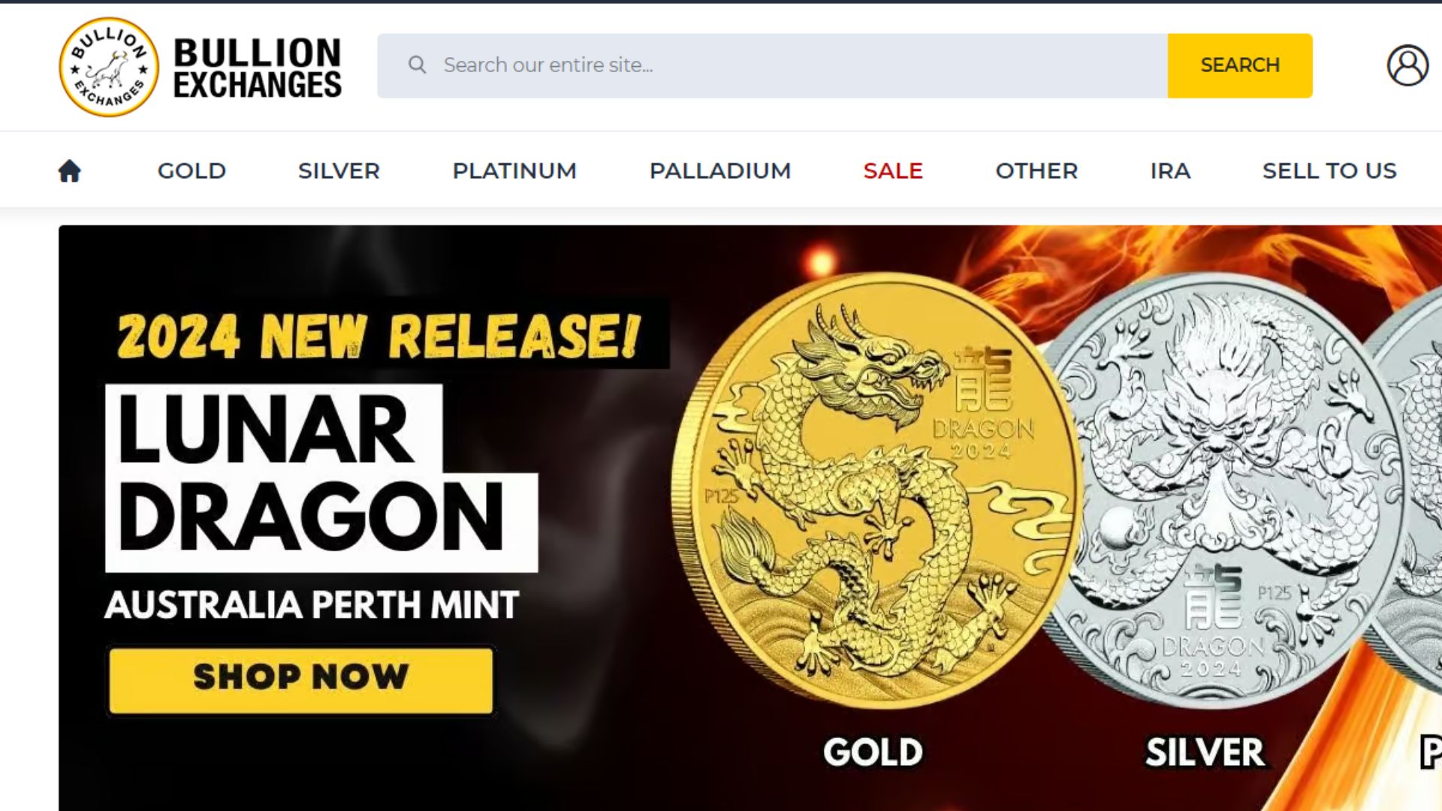Open the Platinum menu
This screenshot has width=1442, height=811.
coord(514,170)
